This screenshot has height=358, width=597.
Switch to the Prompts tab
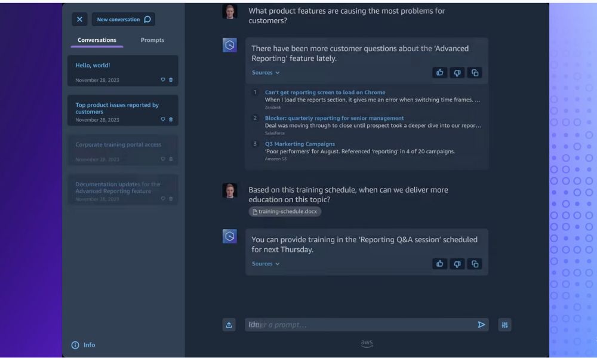(x=152, y=40)
